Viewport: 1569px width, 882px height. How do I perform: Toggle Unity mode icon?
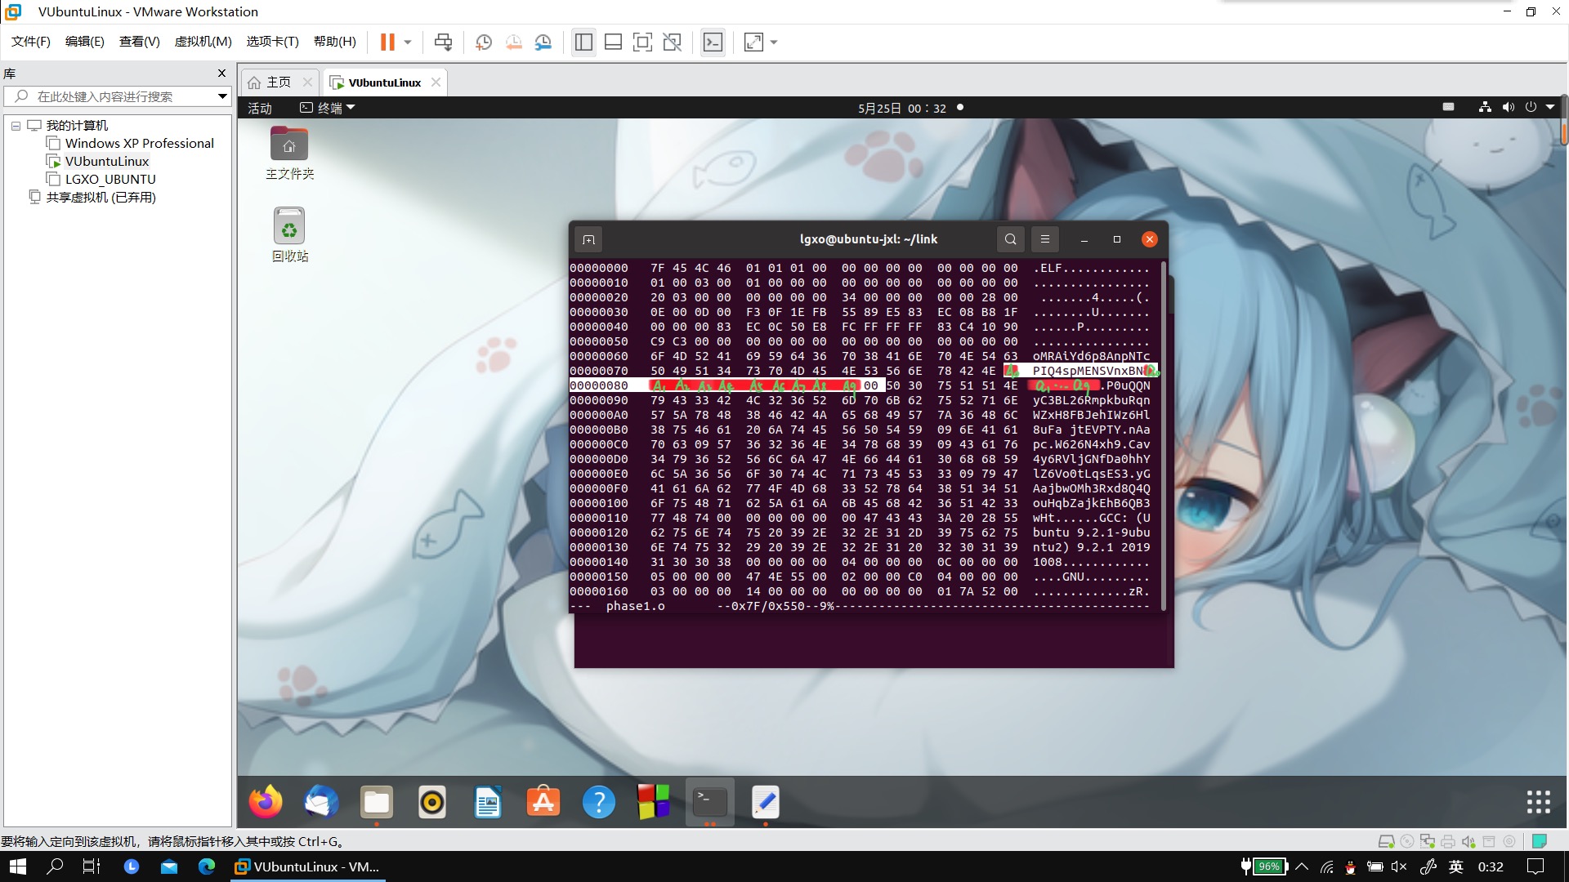click(673, 42)
